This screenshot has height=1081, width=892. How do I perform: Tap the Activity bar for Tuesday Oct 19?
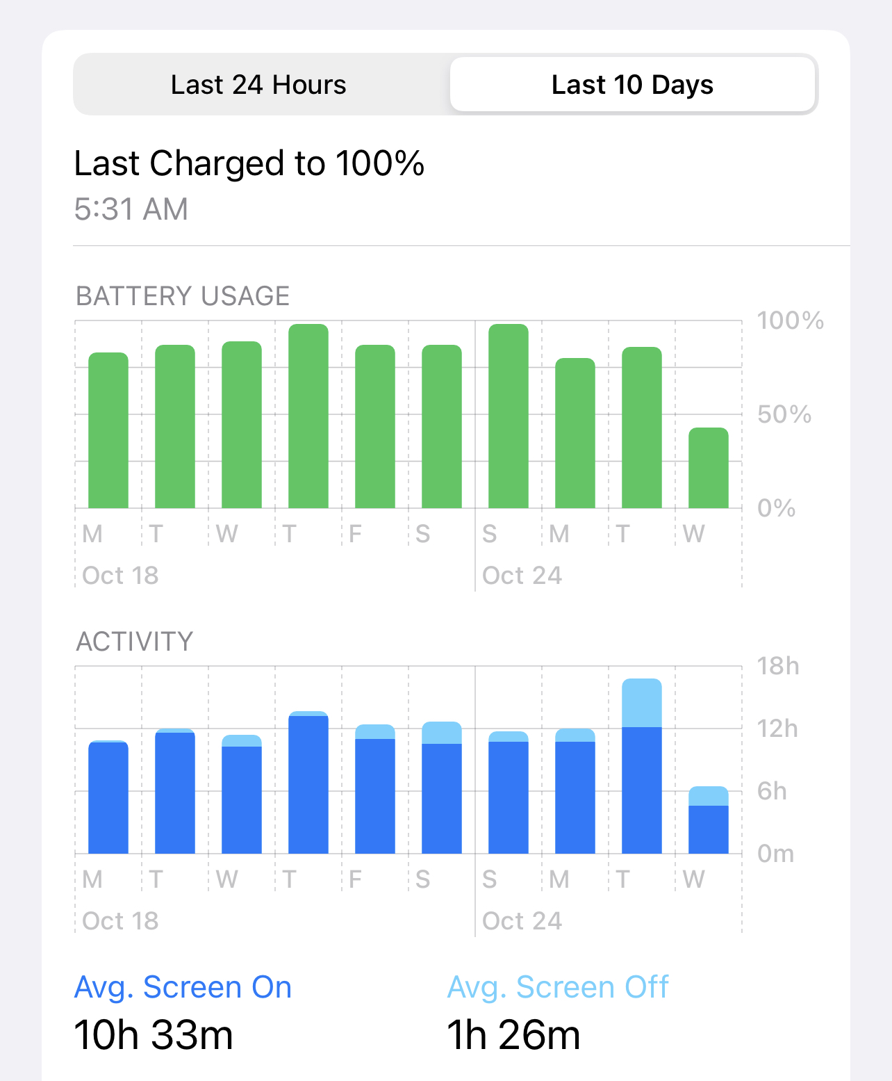pos(175,792)
